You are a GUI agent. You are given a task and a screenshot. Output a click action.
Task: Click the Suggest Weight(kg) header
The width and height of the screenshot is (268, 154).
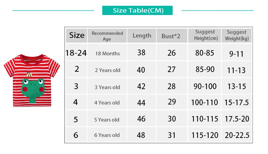237,36
